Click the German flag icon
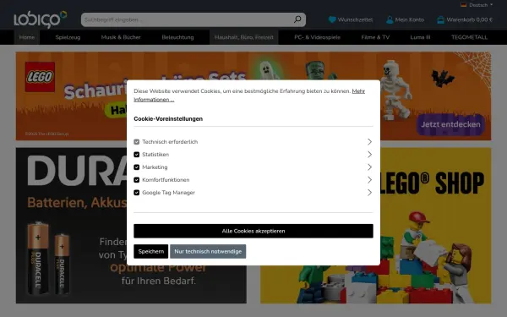The height and width of the screenshot is (317, 507). click(463, 5)
